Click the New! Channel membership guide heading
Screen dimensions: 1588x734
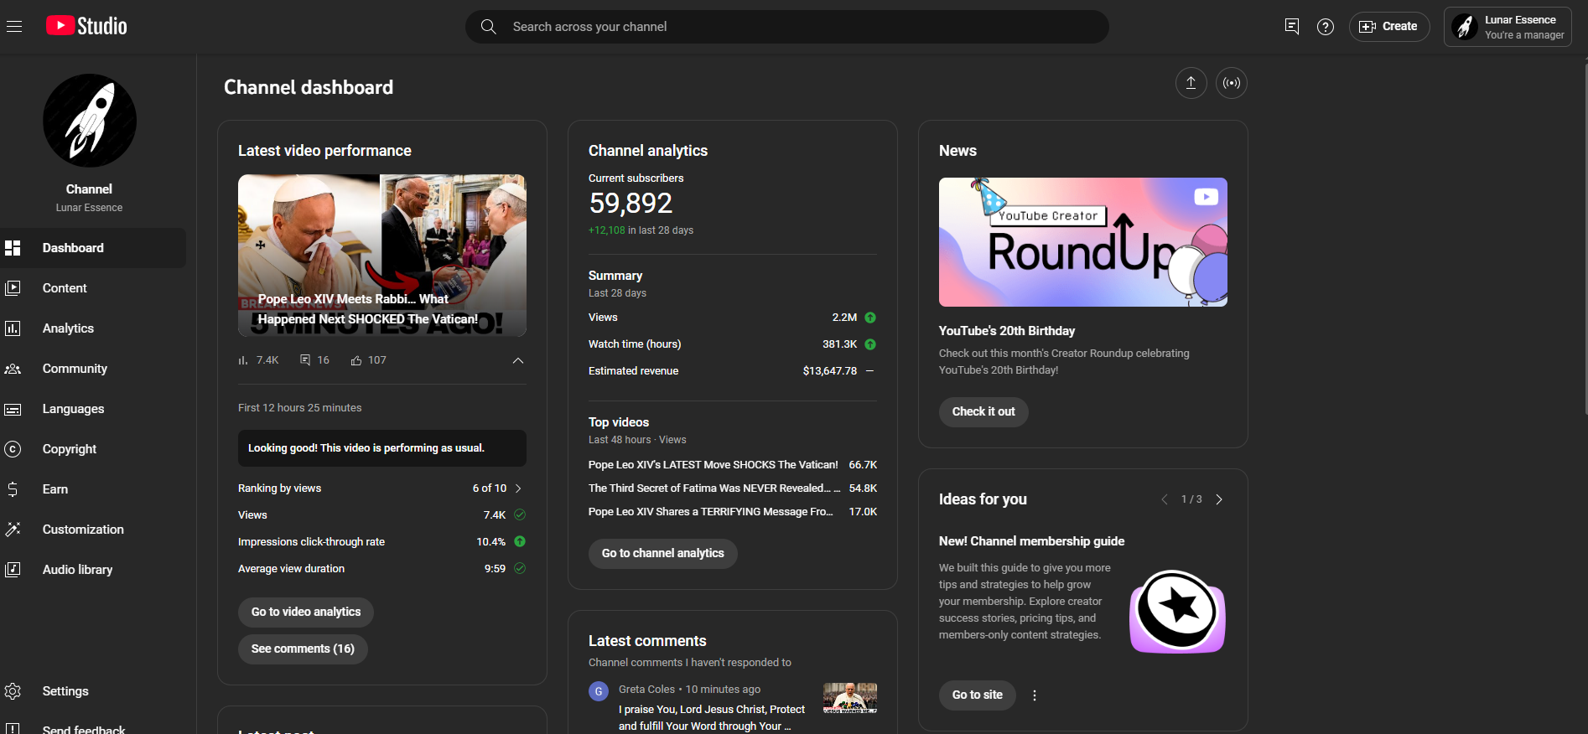[1032, 541]
